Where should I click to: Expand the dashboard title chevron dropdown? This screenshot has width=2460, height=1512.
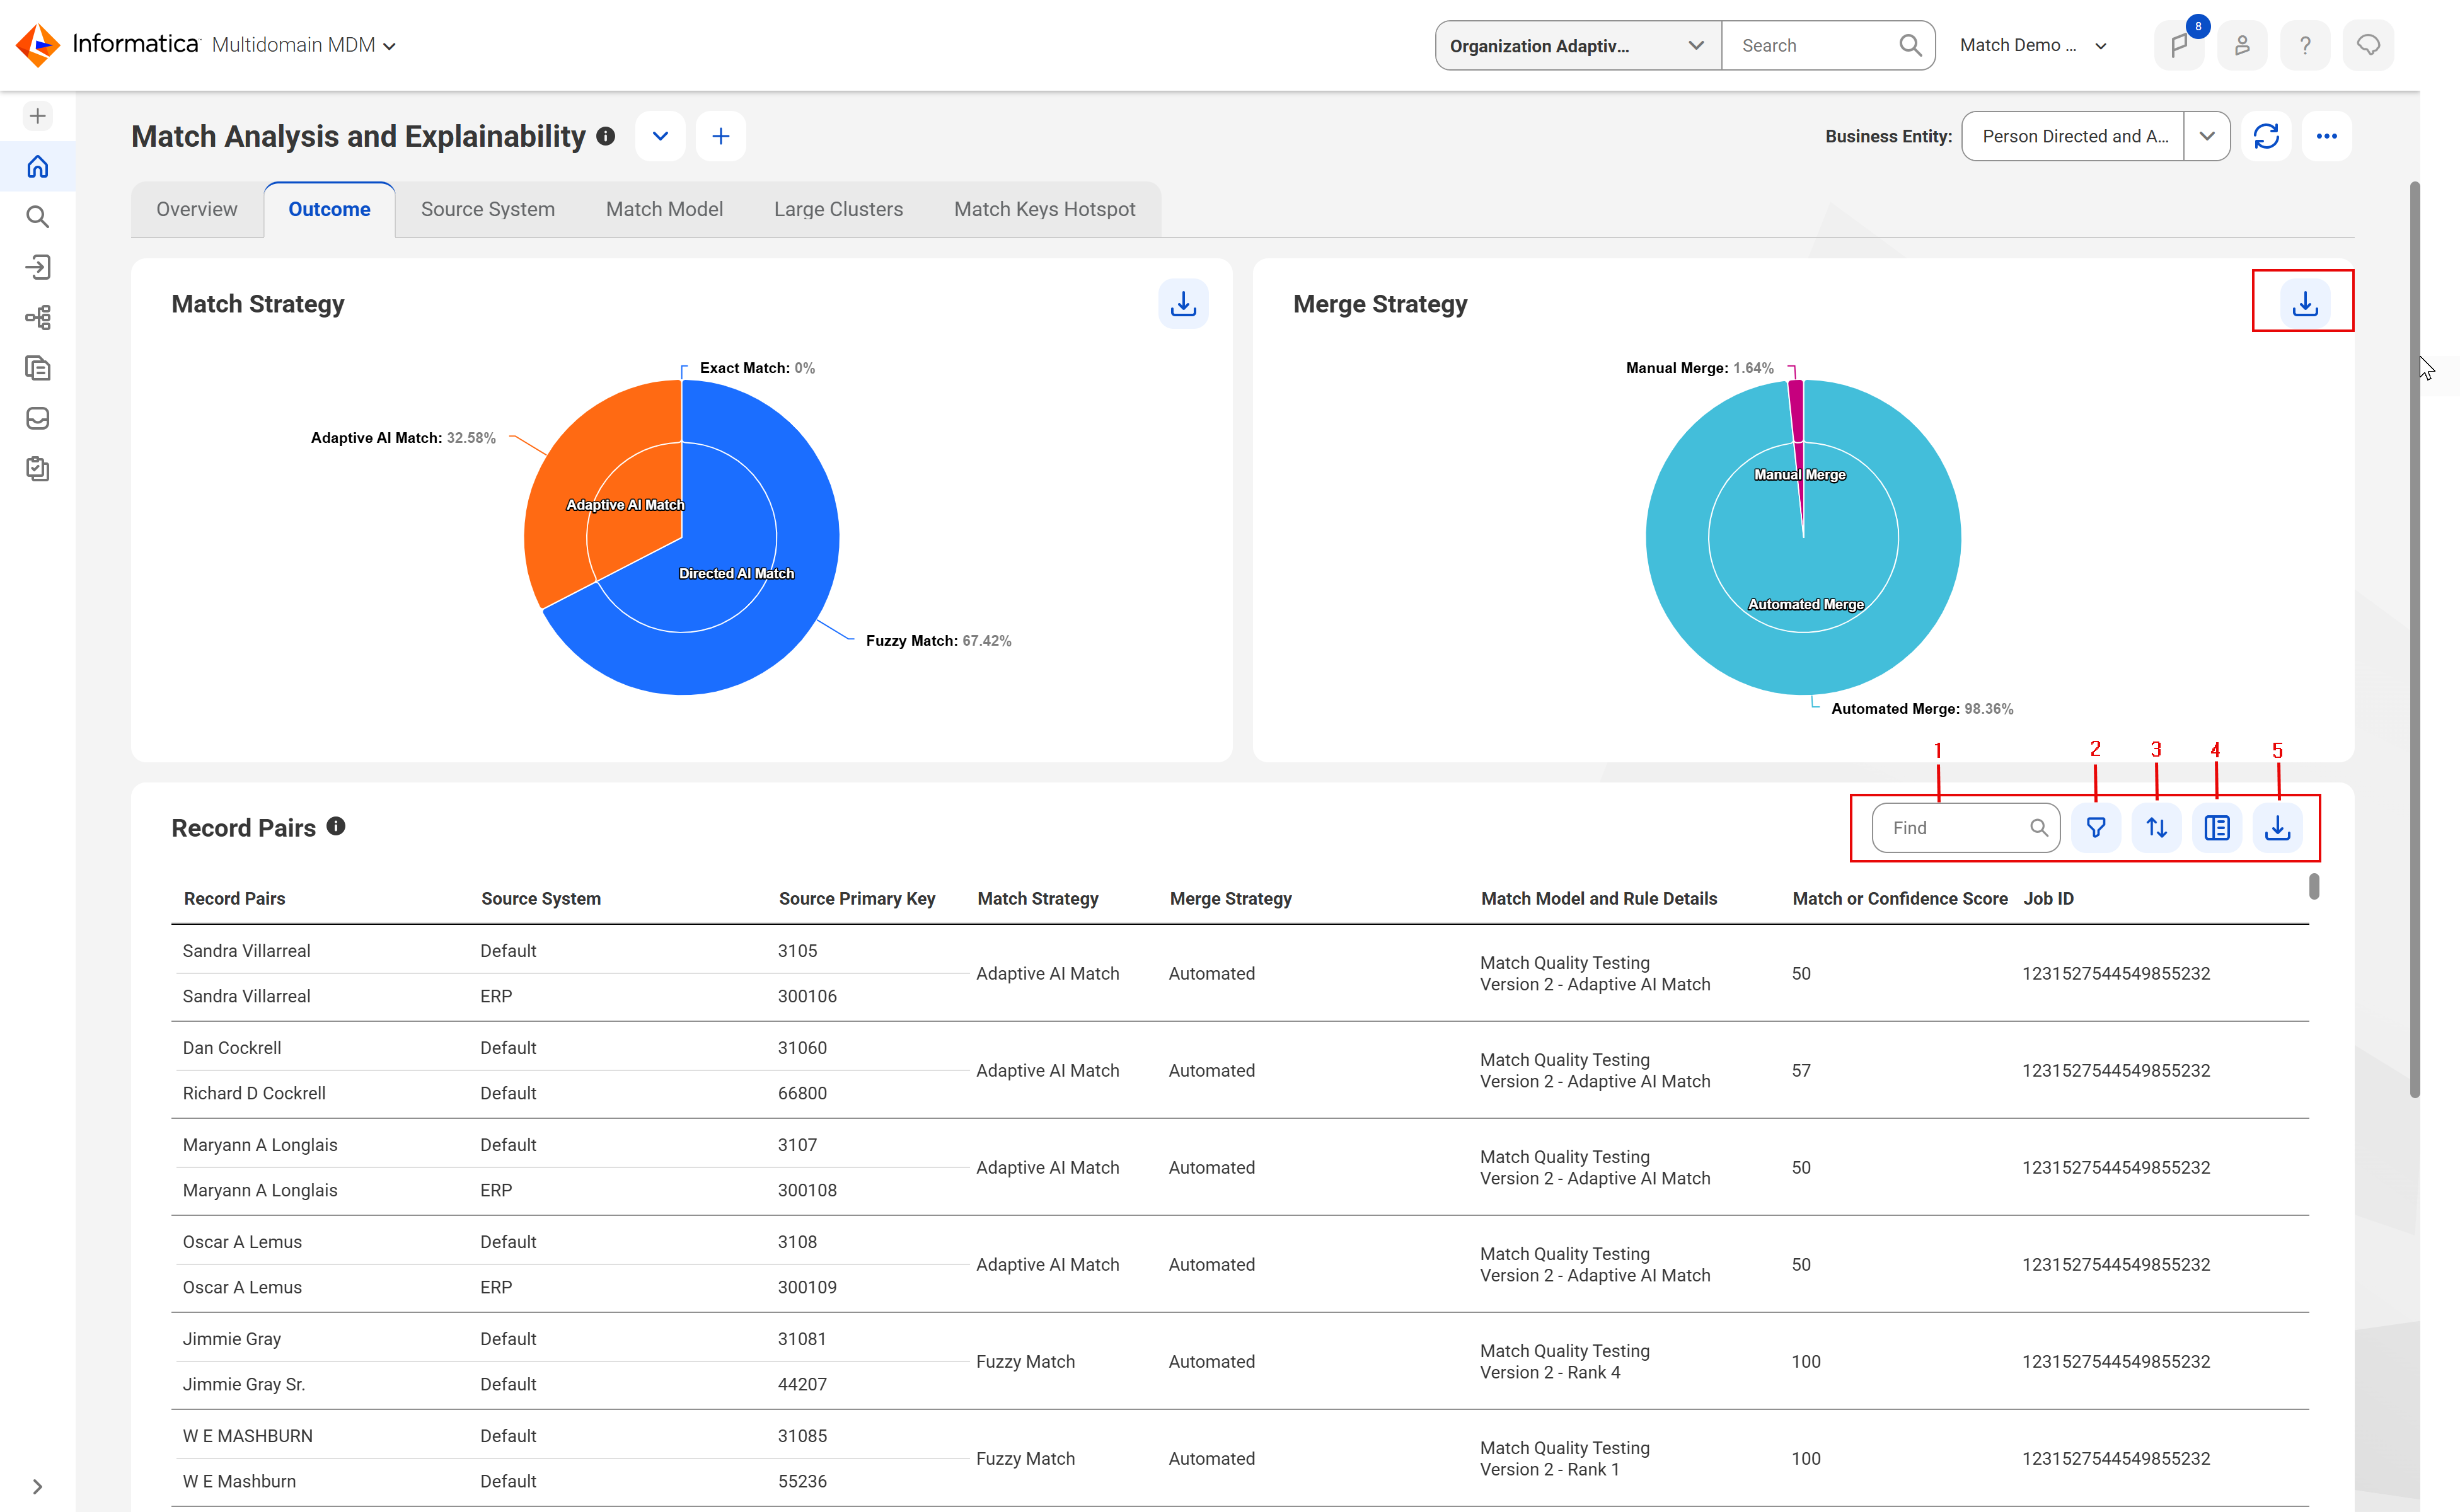click(x=661, y=136)
